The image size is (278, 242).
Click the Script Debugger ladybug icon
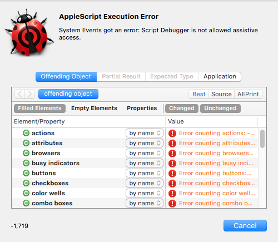[x=29, y=32]
